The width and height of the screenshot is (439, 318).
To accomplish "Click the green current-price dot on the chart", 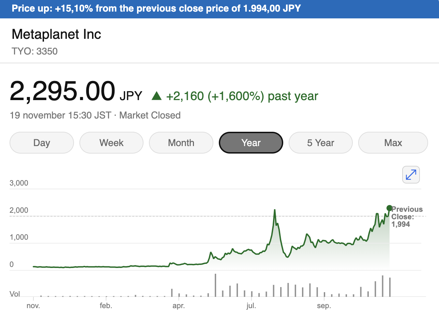I will (x=389, y=208).
